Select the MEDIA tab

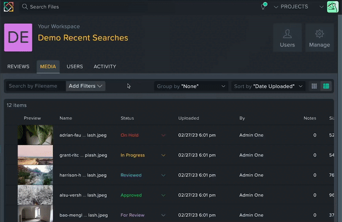(48, 67)
